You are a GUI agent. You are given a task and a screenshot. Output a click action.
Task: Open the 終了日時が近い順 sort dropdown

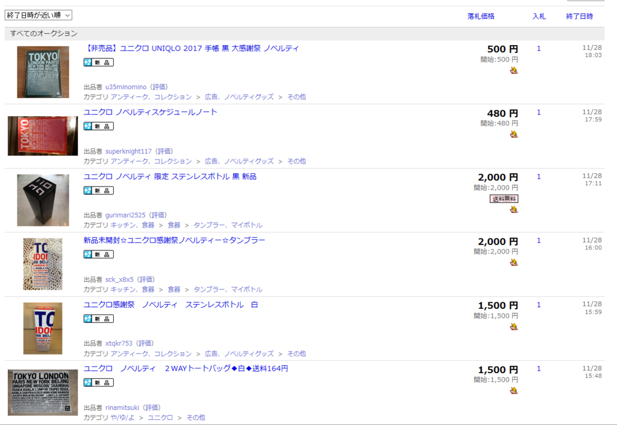click(x=39, y=15)
